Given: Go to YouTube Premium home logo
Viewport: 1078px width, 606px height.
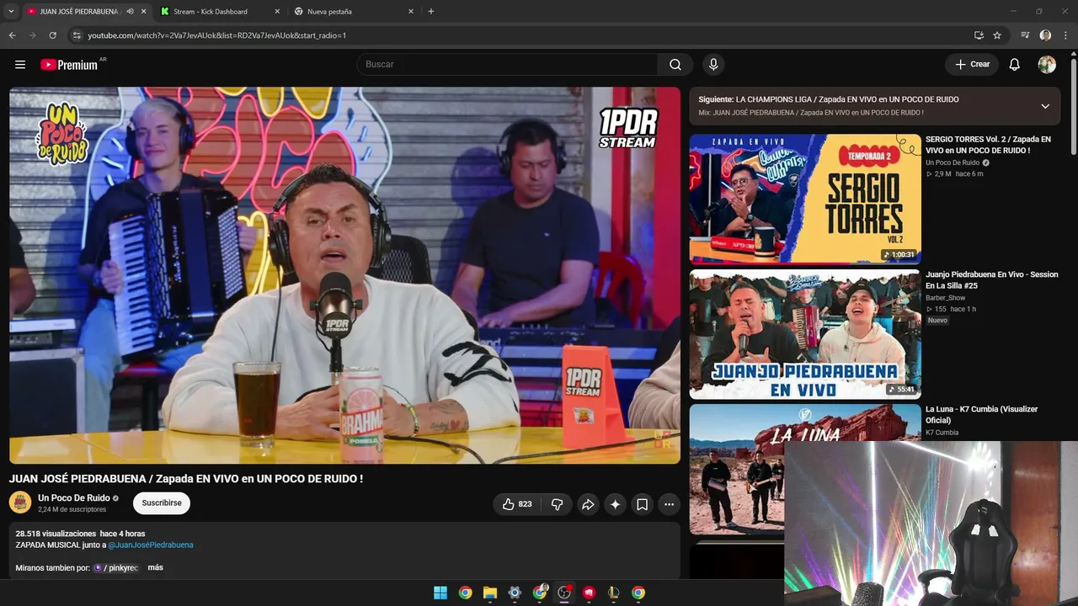Looking at the screenshot, I should click(x=69, y=65).
